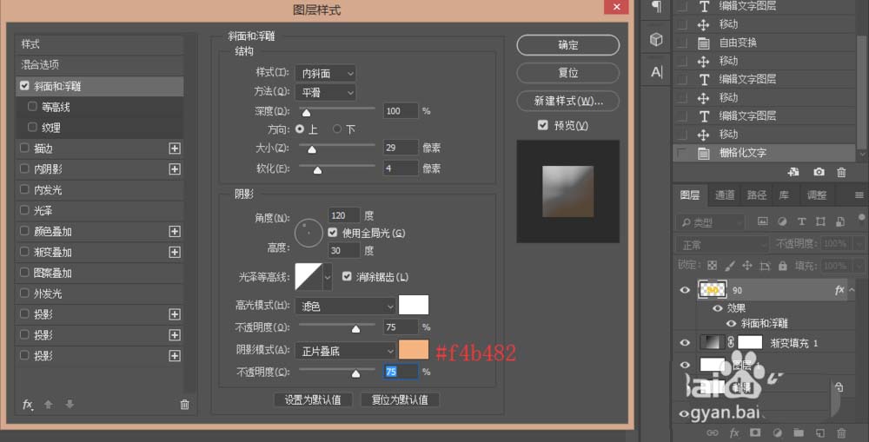Filter layers by type layers

(801, 221)
